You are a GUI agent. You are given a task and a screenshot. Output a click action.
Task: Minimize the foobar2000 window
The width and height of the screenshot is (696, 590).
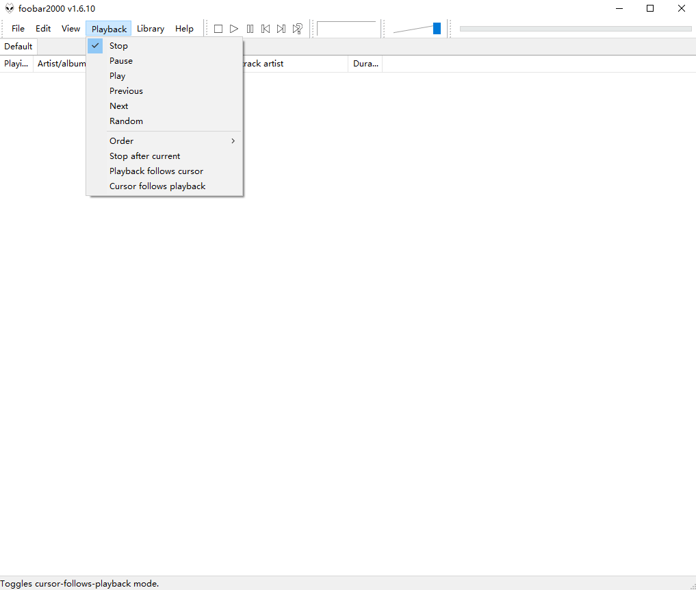[619, 8]
